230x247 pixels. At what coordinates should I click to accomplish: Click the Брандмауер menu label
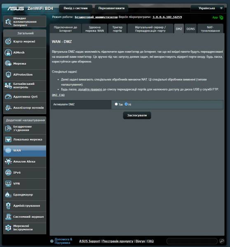[x=23, y=195]
